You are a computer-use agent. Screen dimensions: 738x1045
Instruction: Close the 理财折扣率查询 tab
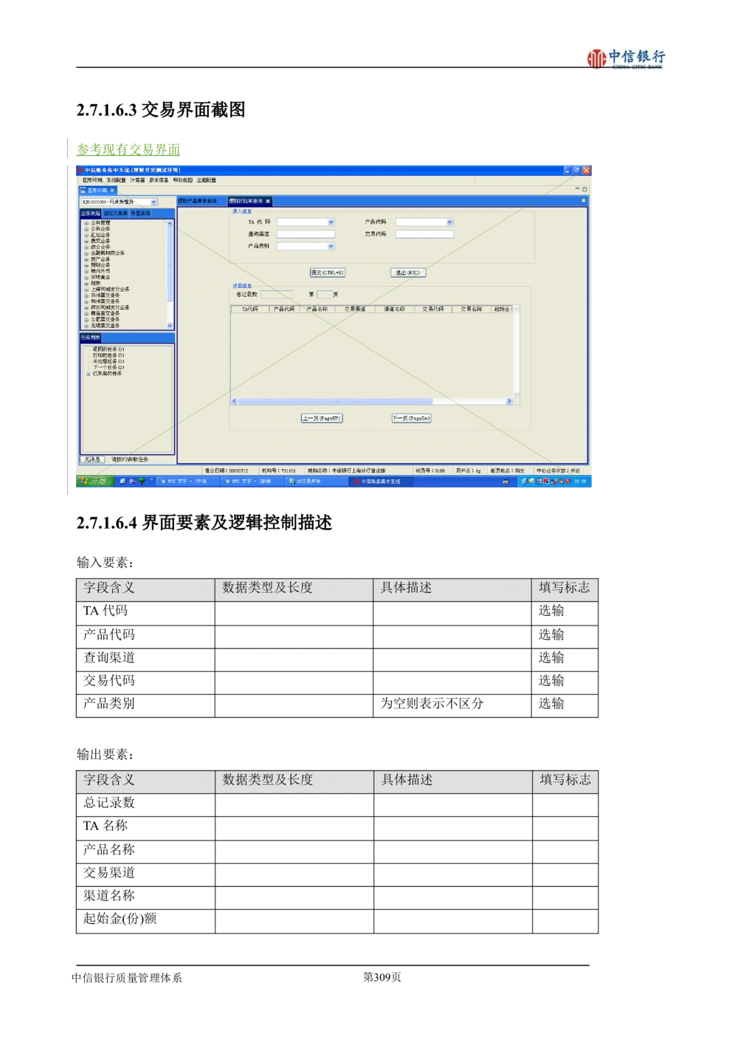click(268, 201)
